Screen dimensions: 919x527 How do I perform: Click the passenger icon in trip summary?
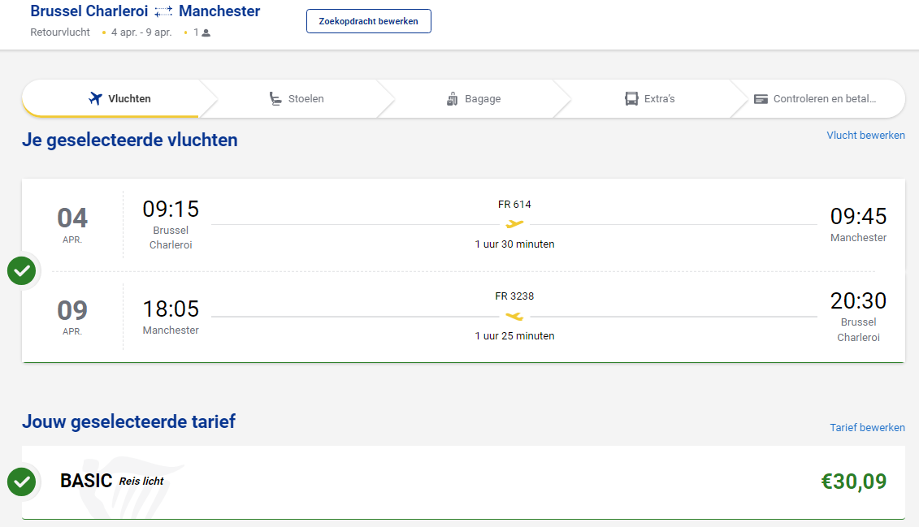(x=206, y=33)
